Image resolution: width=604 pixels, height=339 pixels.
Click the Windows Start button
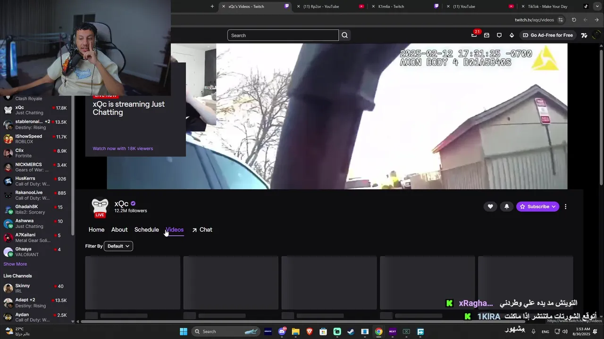point(183,331)
